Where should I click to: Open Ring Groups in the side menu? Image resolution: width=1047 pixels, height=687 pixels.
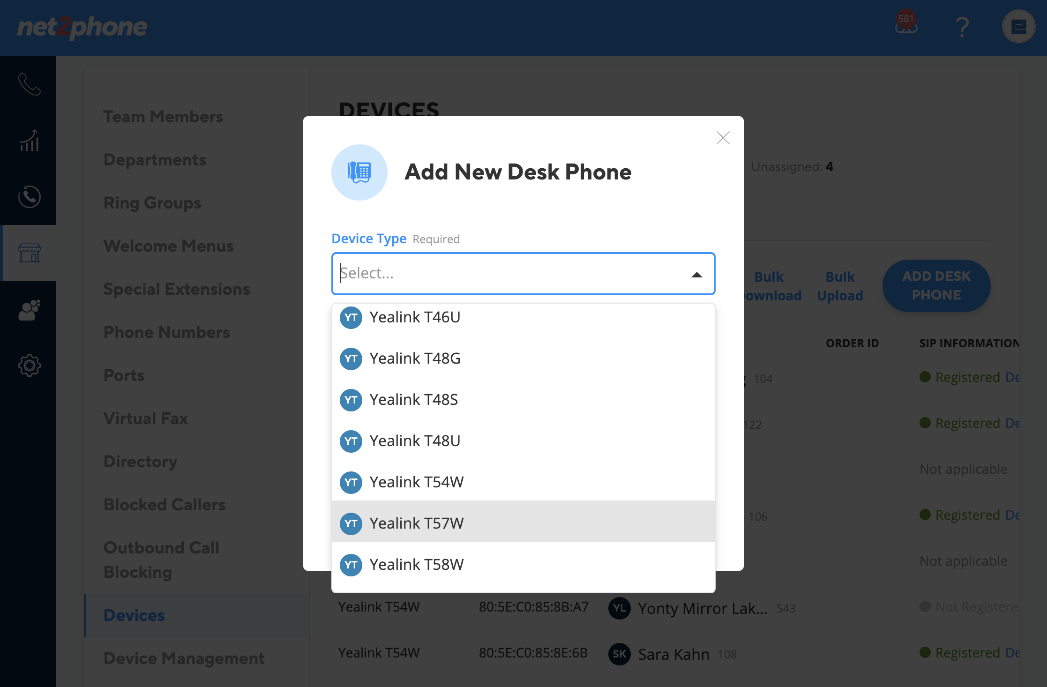pos(152,203)
